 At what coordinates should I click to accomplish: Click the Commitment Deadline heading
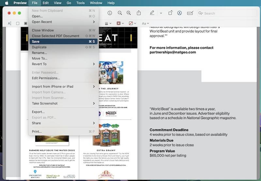tap(169, 130)
